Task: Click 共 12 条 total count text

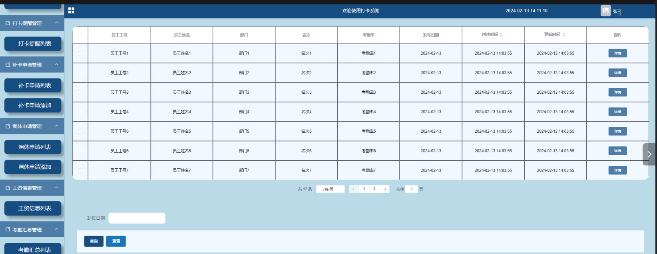Action: coord(305,189)
